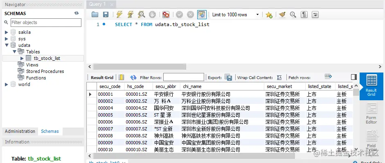Toggle stop-on-error red icon
This screenshot has height=163, width=385.
[166, 15]
